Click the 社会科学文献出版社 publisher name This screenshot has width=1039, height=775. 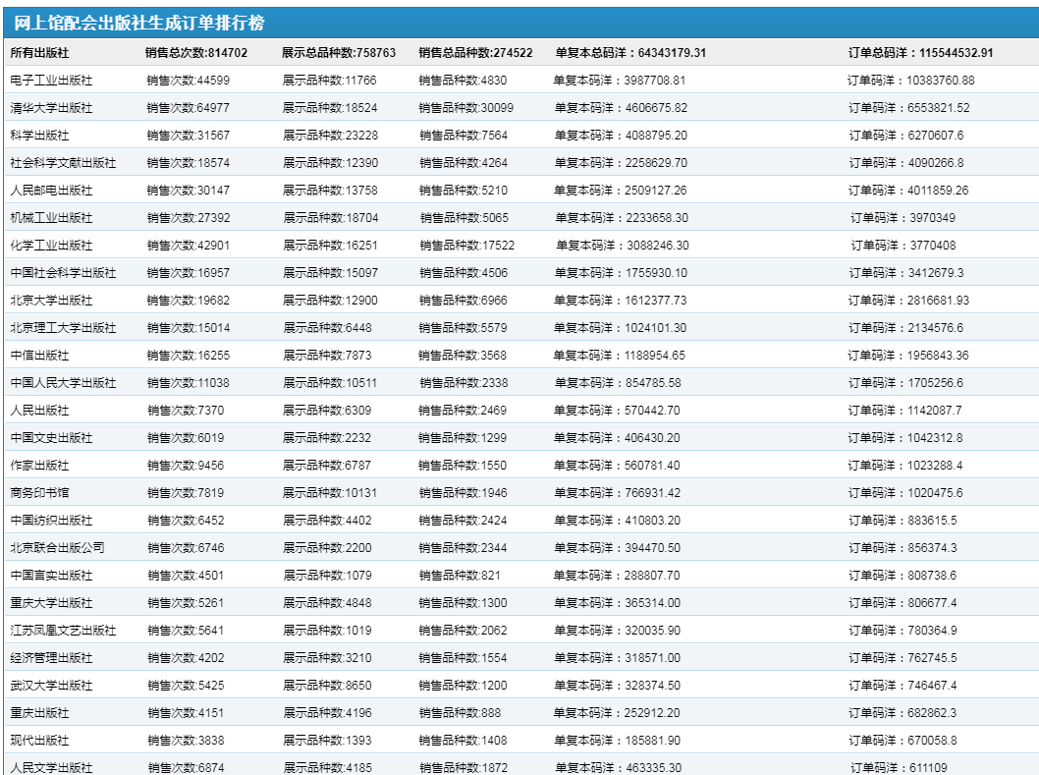tap(63, 163)
